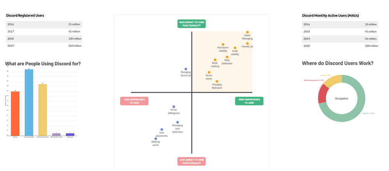Screen dimensions: 389x171
Task: Click the Low Impact to Core Functionality label
Action: [191, 161]
